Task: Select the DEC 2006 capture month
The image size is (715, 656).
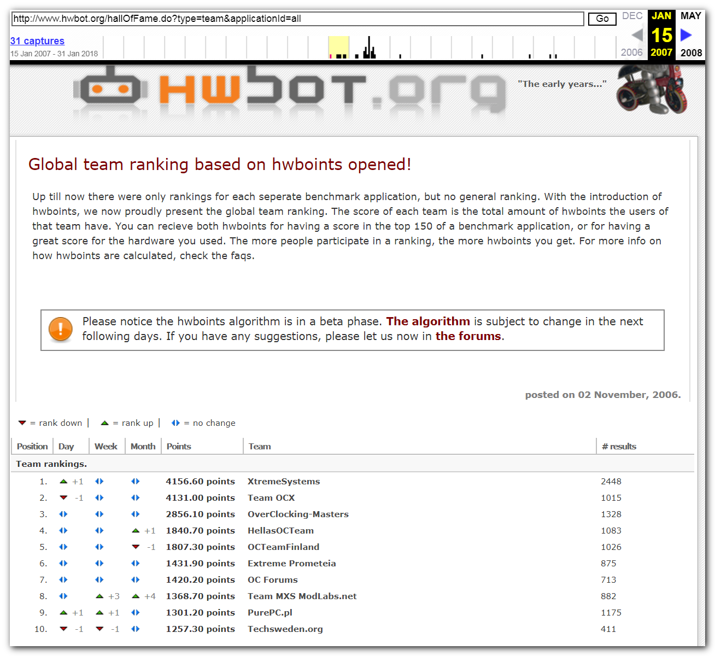Action: click(x=632, y=34)
